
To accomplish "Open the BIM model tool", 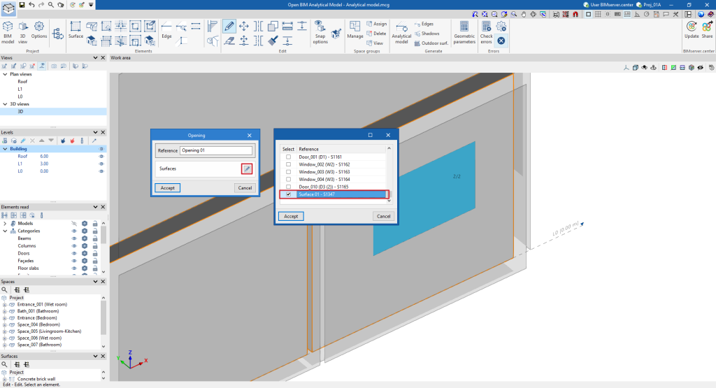I will (8, 32).
